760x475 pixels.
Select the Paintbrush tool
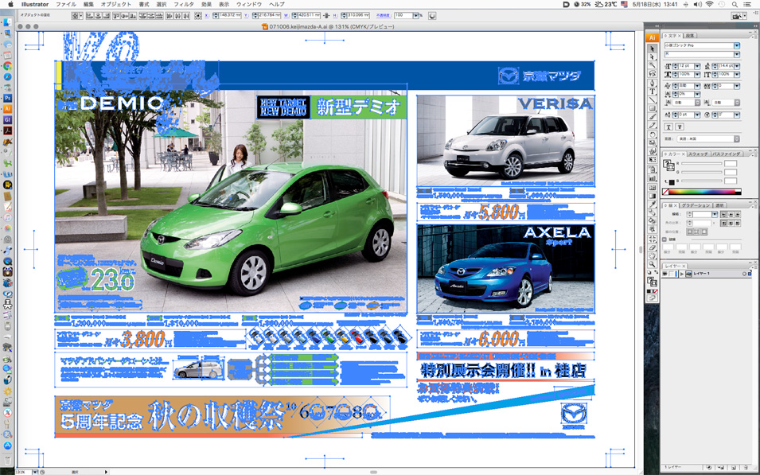point(652,117)
